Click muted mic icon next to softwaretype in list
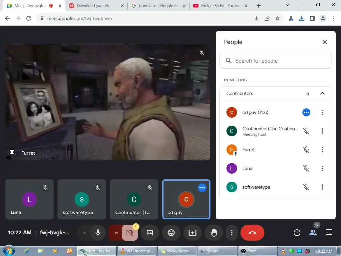The image size is (341, 256). pyautogui.click(x=306, y=187)
